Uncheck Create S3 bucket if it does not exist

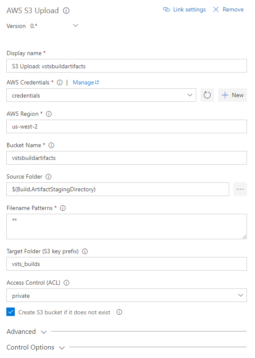[x=11, y=312]
